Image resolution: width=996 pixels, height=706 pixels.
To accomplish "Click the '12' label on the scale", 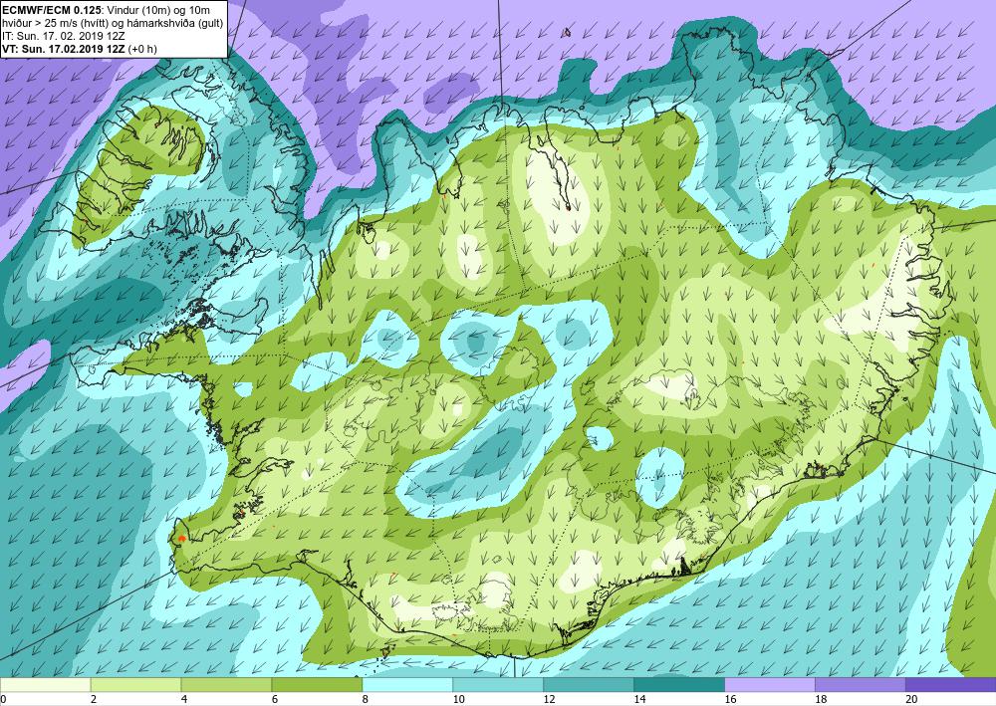I will pos(550,699).
